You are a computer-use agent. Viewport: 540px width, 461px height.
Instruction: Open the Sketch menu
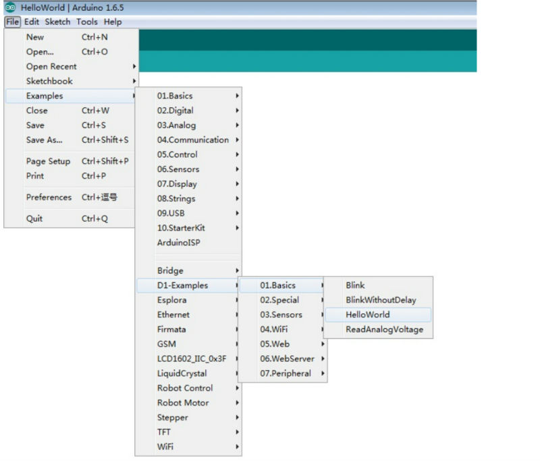point(57,22)
